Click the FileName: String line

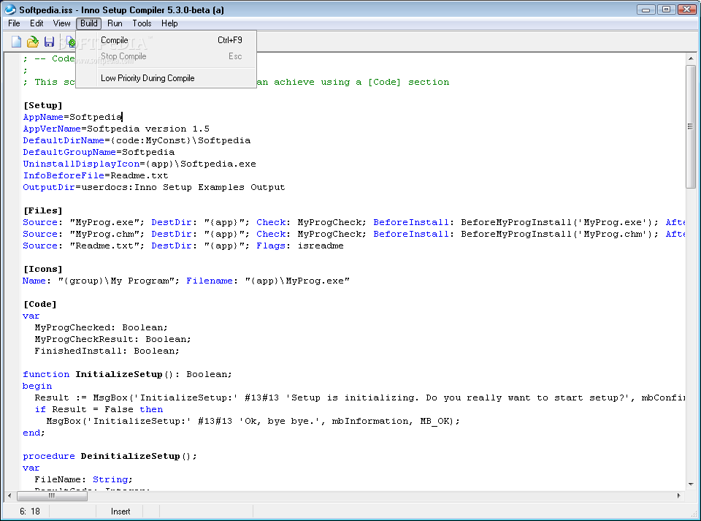tap(83, 479)
